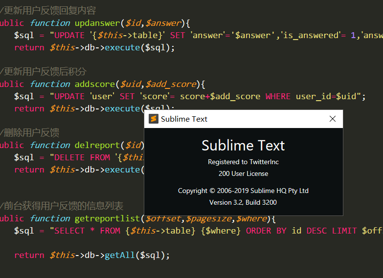Image resolution: width=383 pixels, height=278 pixels.
Task: Click 'is_answered' in the UPDATE query
Action: pyautogui.click(x=311, y=35)
